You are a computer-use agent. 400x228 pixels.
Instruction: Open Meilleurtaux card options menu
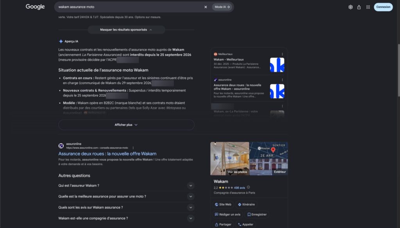click(x=282, y=54)
